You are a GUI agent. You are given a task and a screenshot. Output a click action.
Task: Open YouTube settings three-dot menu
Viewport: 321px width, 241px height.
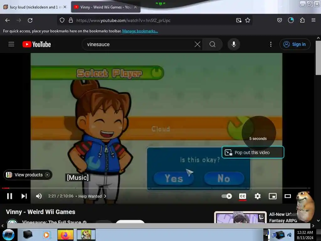click(271, 44)
